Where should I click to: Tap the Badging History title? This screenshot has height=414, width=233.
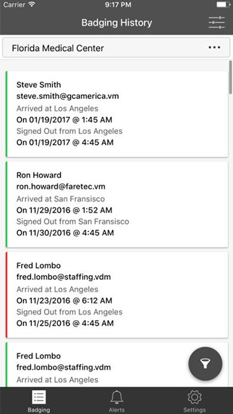[x=117, y=23]
